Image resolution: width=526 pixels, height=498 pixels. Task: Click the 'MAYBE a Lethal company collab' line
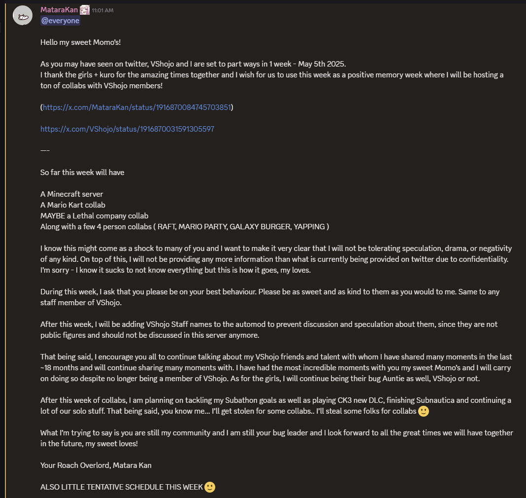pyautogui.click(x=94, y=216)
